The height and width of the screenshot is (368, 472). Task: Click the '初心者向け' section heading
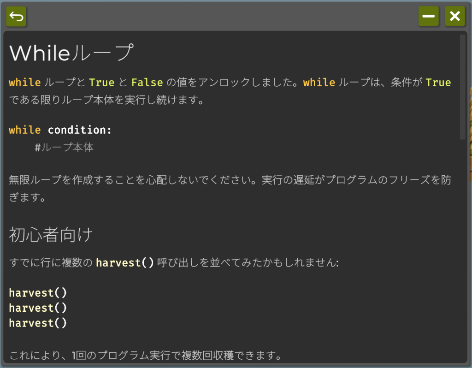(x=51, y=235)
